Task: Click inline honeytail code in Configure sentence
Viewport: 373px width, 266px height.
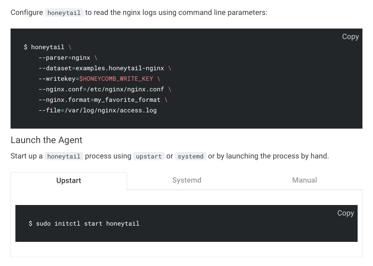Action: (x=64, y=13)
